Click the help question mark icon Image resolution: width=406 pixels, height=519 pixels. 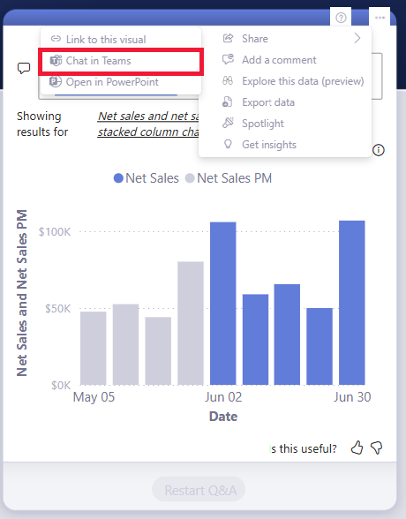pos(341,18)
